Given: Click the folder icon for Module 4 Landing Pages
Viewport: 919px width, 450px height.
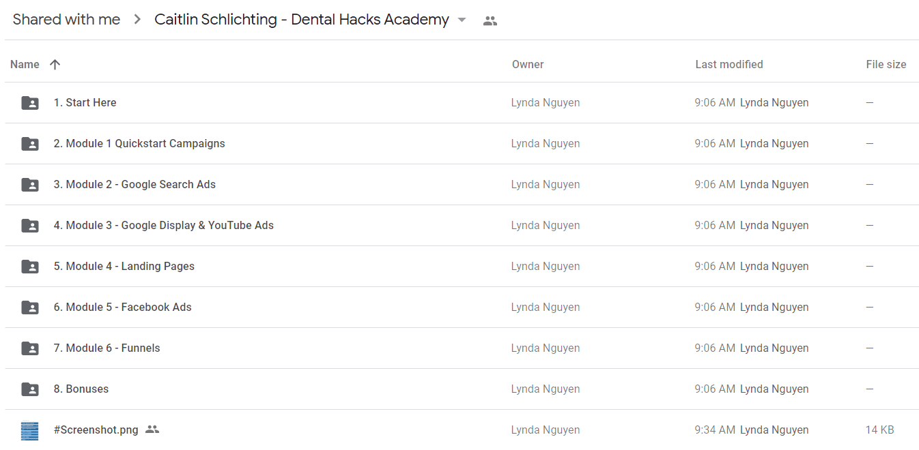Looking at the screenshot, I should click(30, 267).
